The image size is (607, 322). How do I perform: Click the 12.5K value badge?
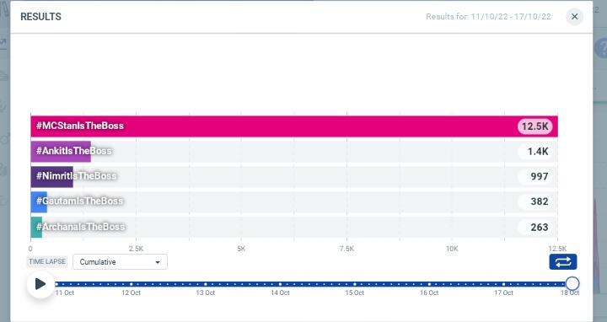click(534, 126)
